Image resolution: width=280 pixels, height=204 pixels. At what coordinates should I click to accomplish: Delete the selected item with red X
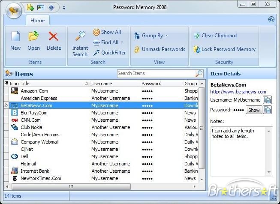54,41
